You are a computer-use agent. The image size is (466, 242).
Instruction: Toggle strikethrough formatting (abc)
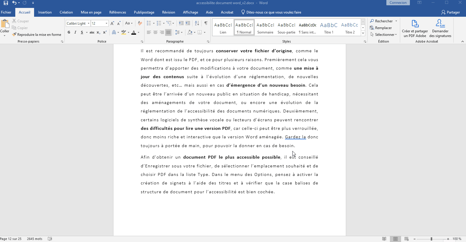coord(92,32)
